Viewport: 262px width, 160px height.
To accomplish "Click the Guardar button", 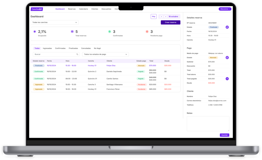I will pyautogui.click(x=224, y=135).
